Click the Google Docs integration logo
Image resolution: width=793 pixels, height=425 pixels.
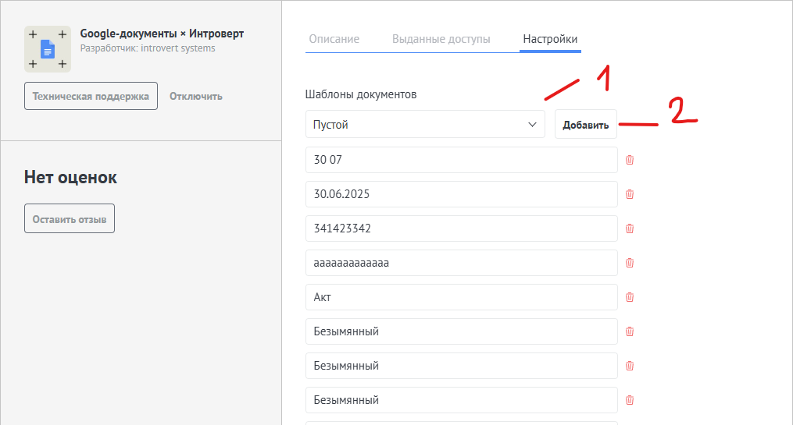coord(48,49)
